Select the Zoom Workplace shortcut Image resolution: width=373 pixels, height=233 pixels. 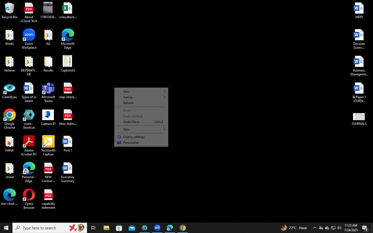coord(29,39)
